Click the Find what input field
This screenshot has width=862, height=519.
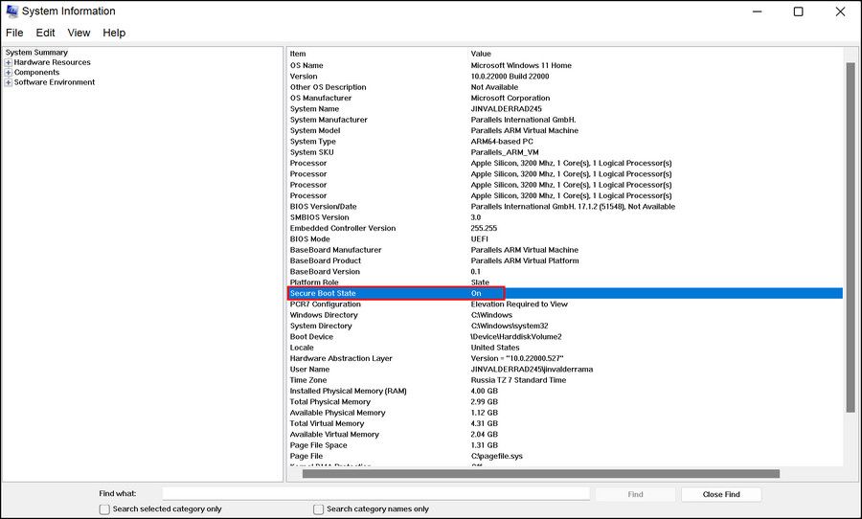tap(376, 494)
